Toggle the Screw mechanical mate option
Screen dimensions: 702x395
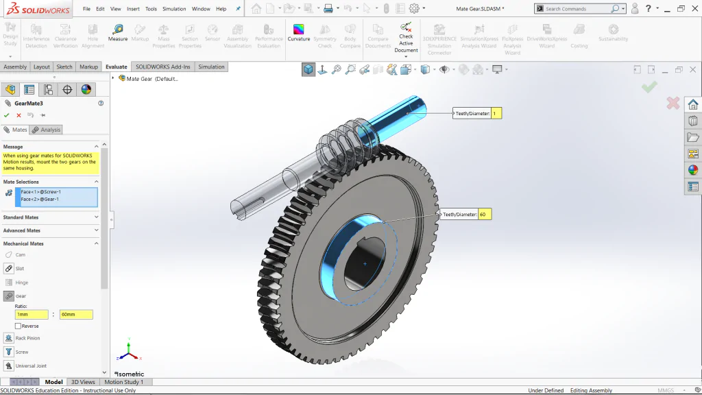click(x=8, y=352)
